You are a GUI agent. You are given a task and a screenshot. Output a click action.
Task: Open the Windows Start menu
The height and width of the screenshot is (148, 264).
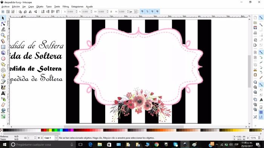pyautogui.click(x=5, y=145)
